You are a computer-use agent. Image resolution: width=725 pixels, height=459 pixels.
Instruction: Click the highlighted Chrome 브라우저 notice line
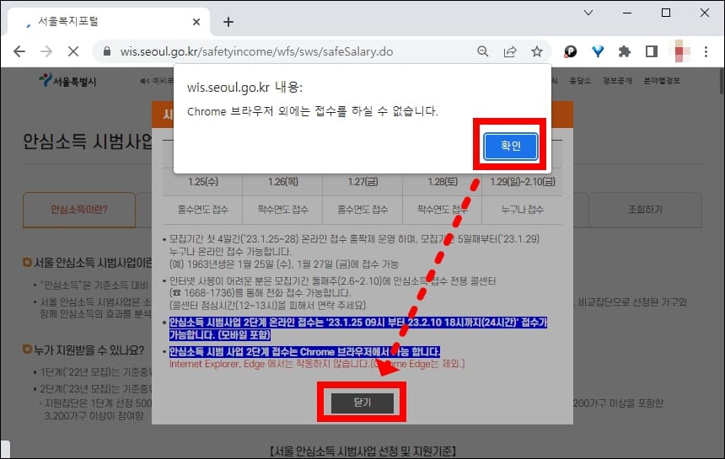point(304,352)
